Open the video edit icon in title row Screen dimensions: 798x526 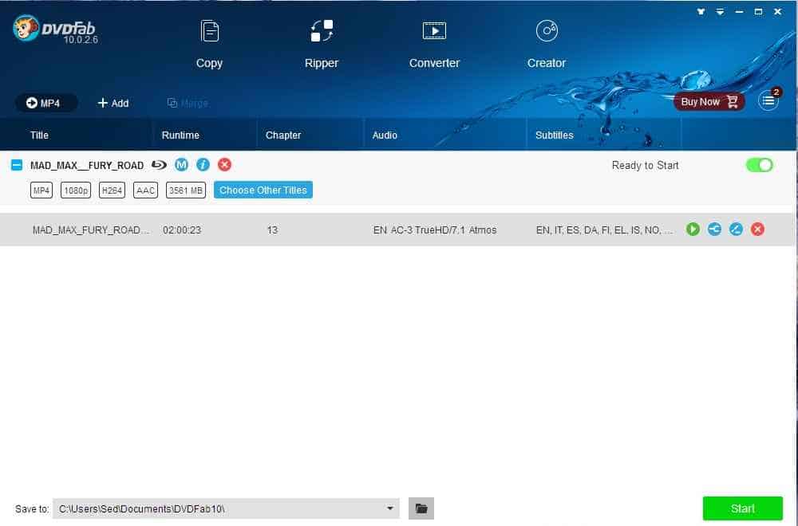click(x=736, y=230)
